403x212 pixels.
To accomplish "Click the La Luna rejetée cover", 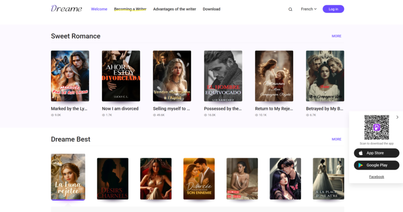I will point(68,177).
